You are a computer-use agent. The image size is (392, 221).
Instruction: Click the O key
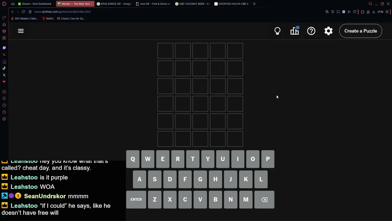click(x=253, y=159)
